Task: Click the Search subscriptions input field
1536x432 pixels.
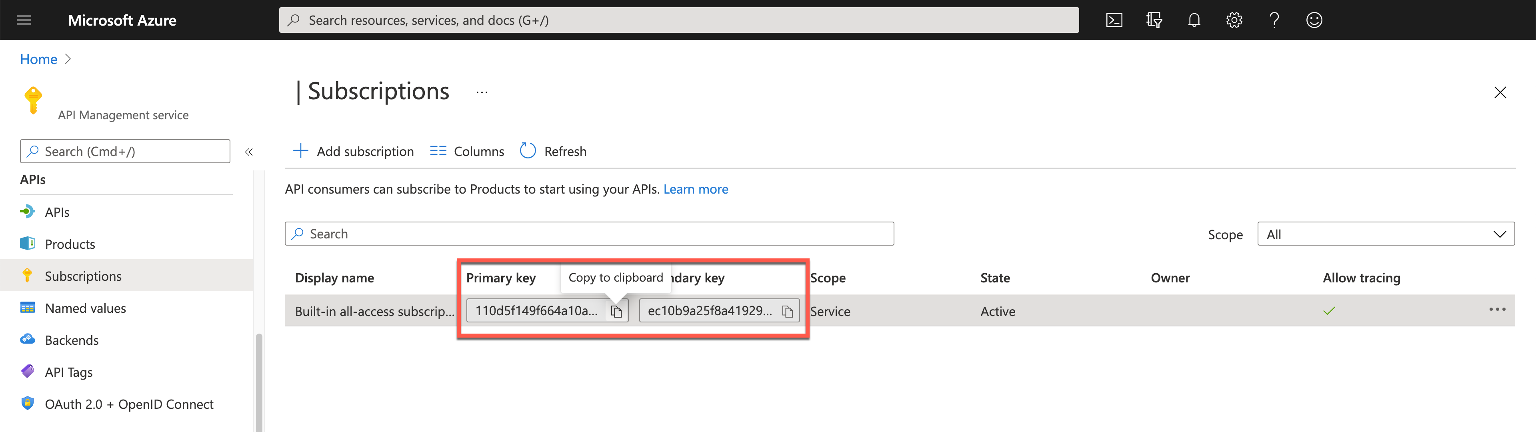Action: tap(590, 233)
